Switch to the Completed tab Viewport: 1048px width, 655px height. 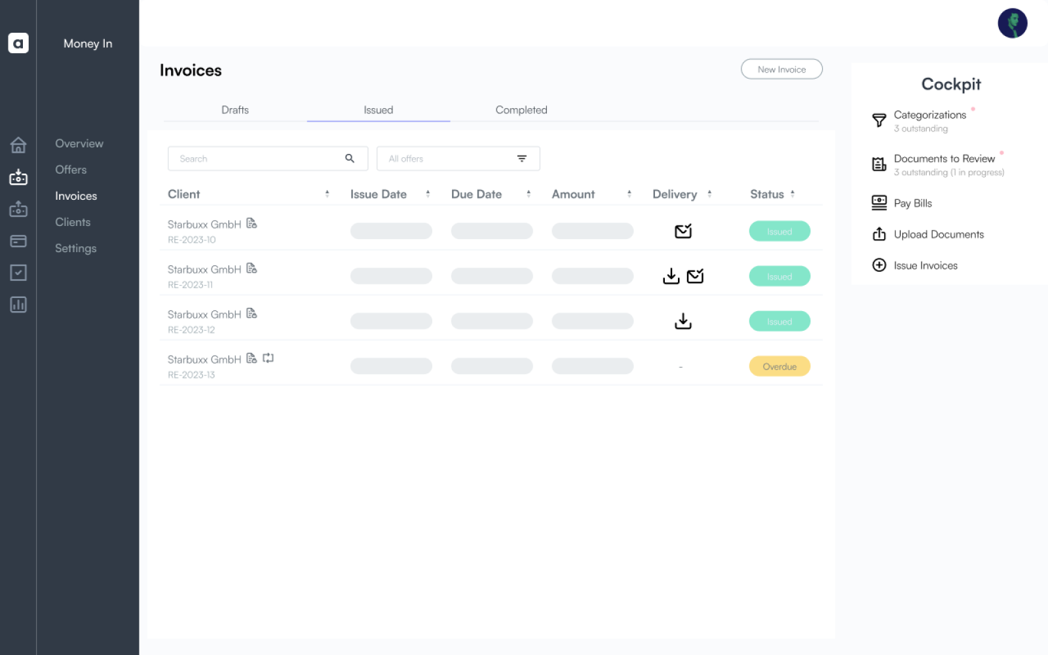(x=521, y=109)
